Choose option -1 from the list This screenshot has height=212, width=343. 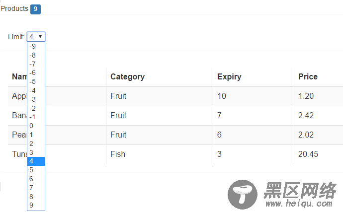pyautogui.click(x=36, y=117)
